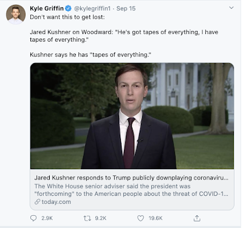
Task: Open the @kylegriffin1 handle link
Action: point(92,8)
